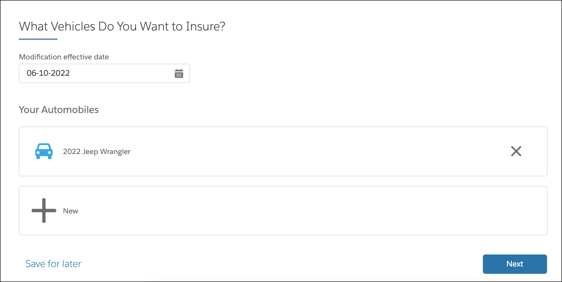Remove the 2022 Jeep Wrangler with the X icon

click(x=516, y=151)
